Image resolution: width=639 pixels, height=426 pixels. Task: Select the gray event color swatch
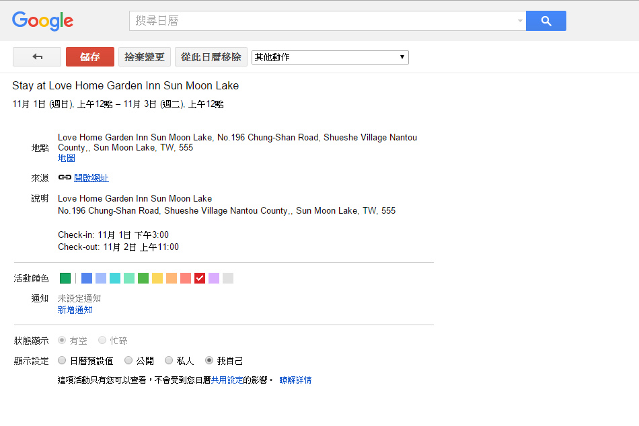pyautogui.click(x=228, y=278)
